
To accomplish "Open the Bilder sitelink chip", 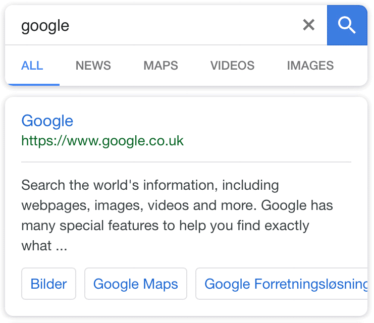I will (x=48, y=284).
